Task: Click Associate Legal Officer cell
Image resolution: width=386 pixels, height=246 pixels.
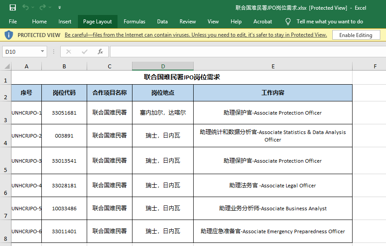Action: point(273,185)
